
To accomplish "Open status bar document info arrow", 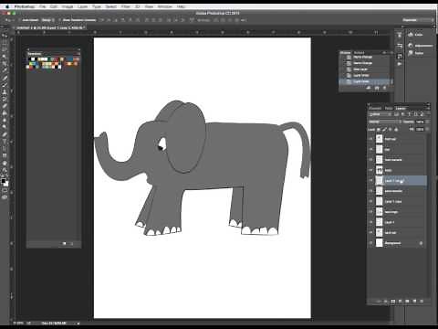I will (78, 324).
